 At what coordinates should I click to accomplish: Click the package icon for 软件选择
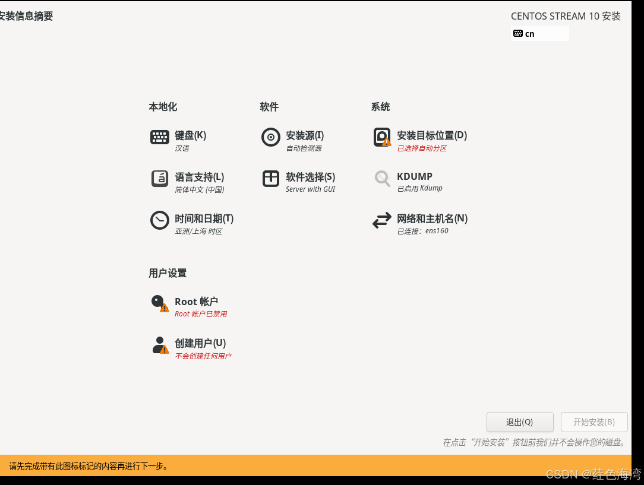click(271, 179)
